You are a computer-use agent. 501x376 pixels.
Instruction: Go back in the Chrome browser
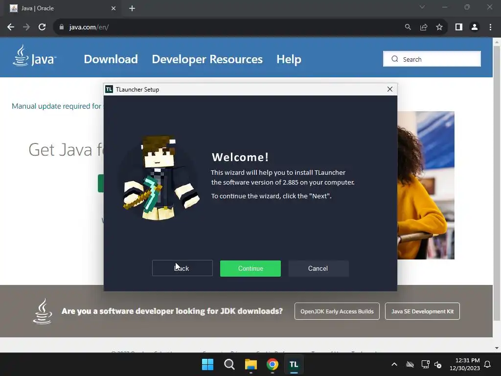tap(11, 27)
